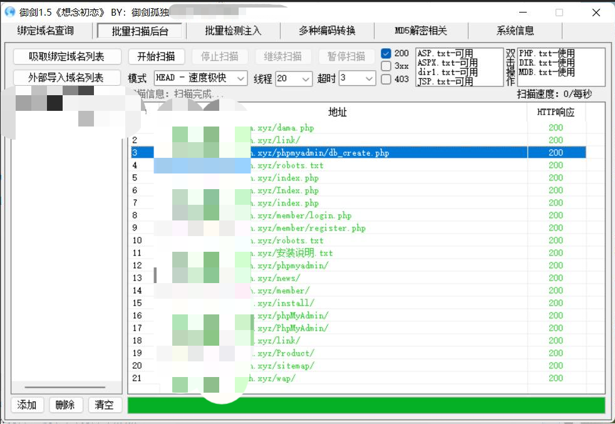Open the 模式 HEAD mode dropdown
Screen dimensions: 615x424
coord(201,78)
